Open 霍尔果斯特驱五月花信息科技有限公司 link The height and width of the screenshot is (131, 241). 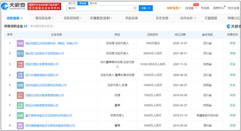pos(49,115)
